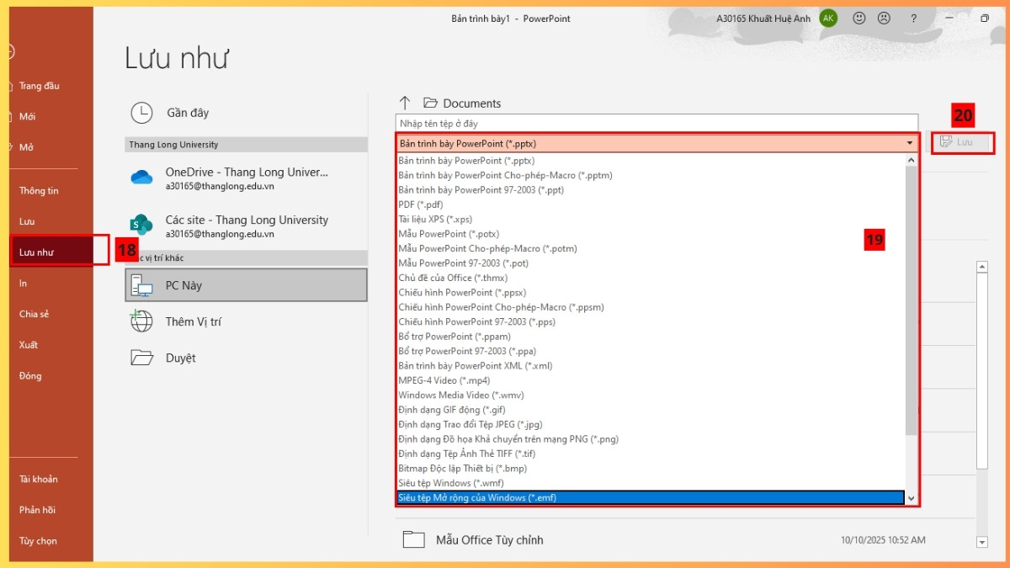The image size is (1010, 568).
Task: Click the Thêm Vị trí globe icon
Action: point(141,321)
